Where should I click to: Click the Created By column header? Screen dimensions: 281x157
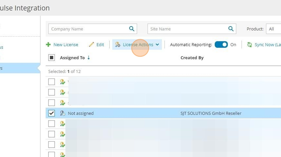[x=192, y=58]
